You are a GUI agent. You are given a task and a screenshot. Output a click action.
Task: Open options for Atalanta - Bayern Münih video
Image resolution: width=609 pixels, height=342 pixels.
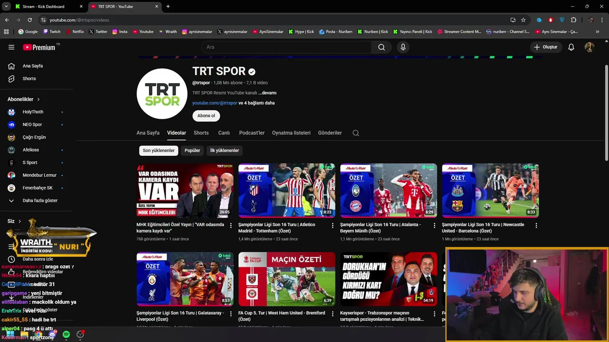(x=434, y=226)
